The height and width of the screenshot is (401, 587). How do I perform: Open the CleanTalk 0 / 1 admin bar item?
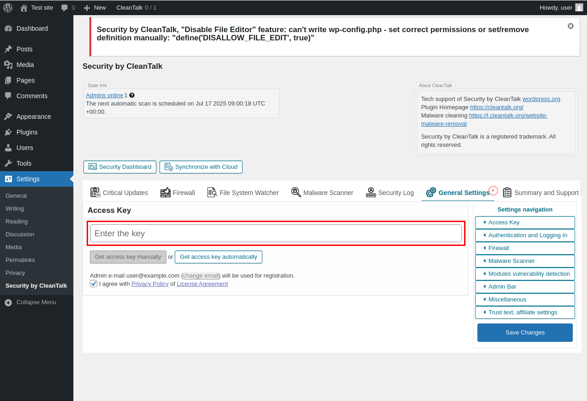(x=136, y=7)
